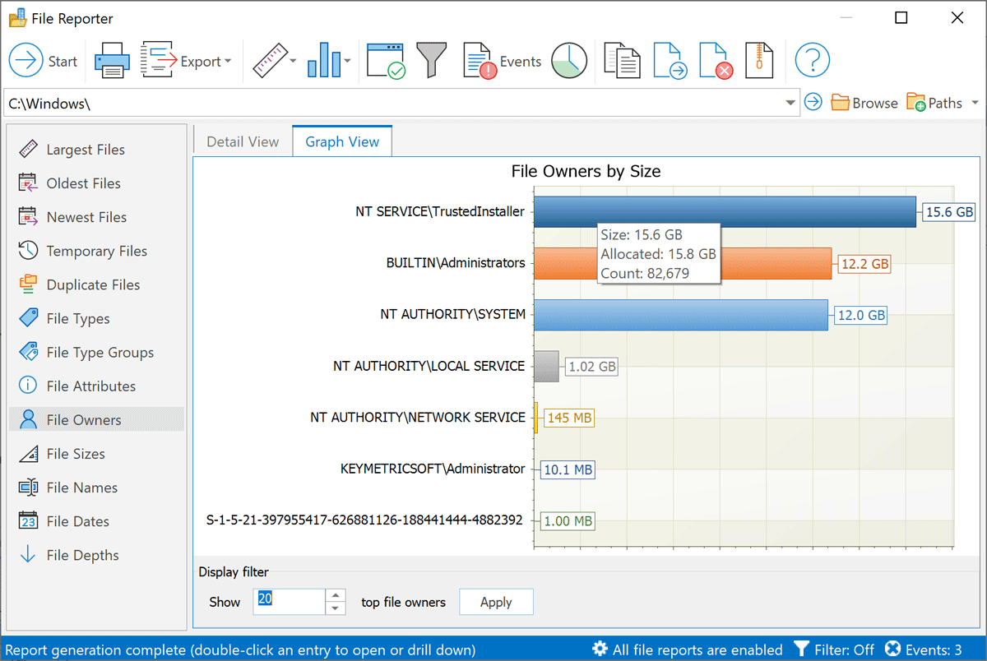The height and width of the screenshot is (661, 987).
Task: Click the Apply button
Action: click(x=496, y=602)
